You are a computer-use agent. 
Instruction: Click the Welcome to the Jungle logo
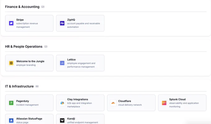[x=11, y=63]
